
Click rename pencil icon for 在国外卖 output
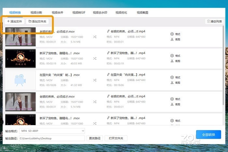108,75
